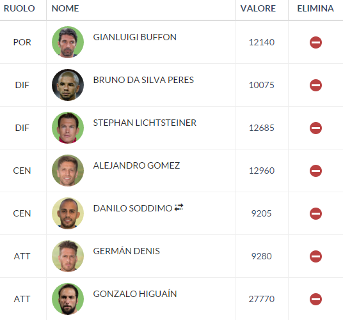Screen dimensions: 343x320
Task: Sort players by VALORE column header
Action: 258,8
